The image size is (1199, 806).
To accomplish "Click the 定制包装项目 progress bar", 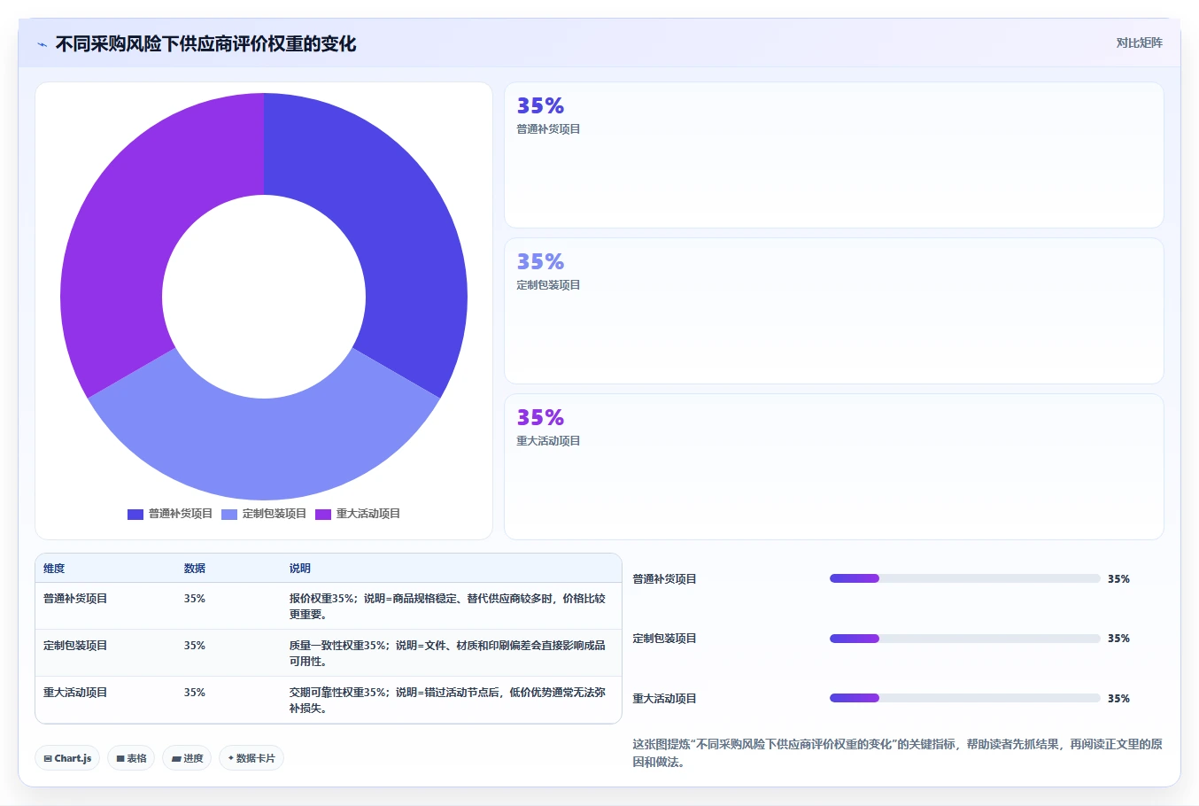I will [x=964, y=639].
